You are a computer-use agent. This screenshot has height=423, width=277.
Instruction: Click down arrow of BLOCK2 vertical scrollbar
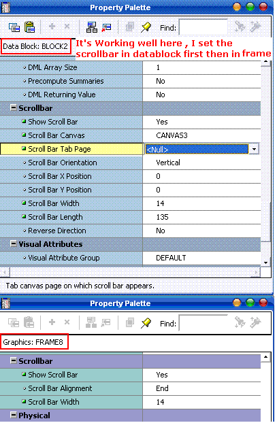pos(266,263)
